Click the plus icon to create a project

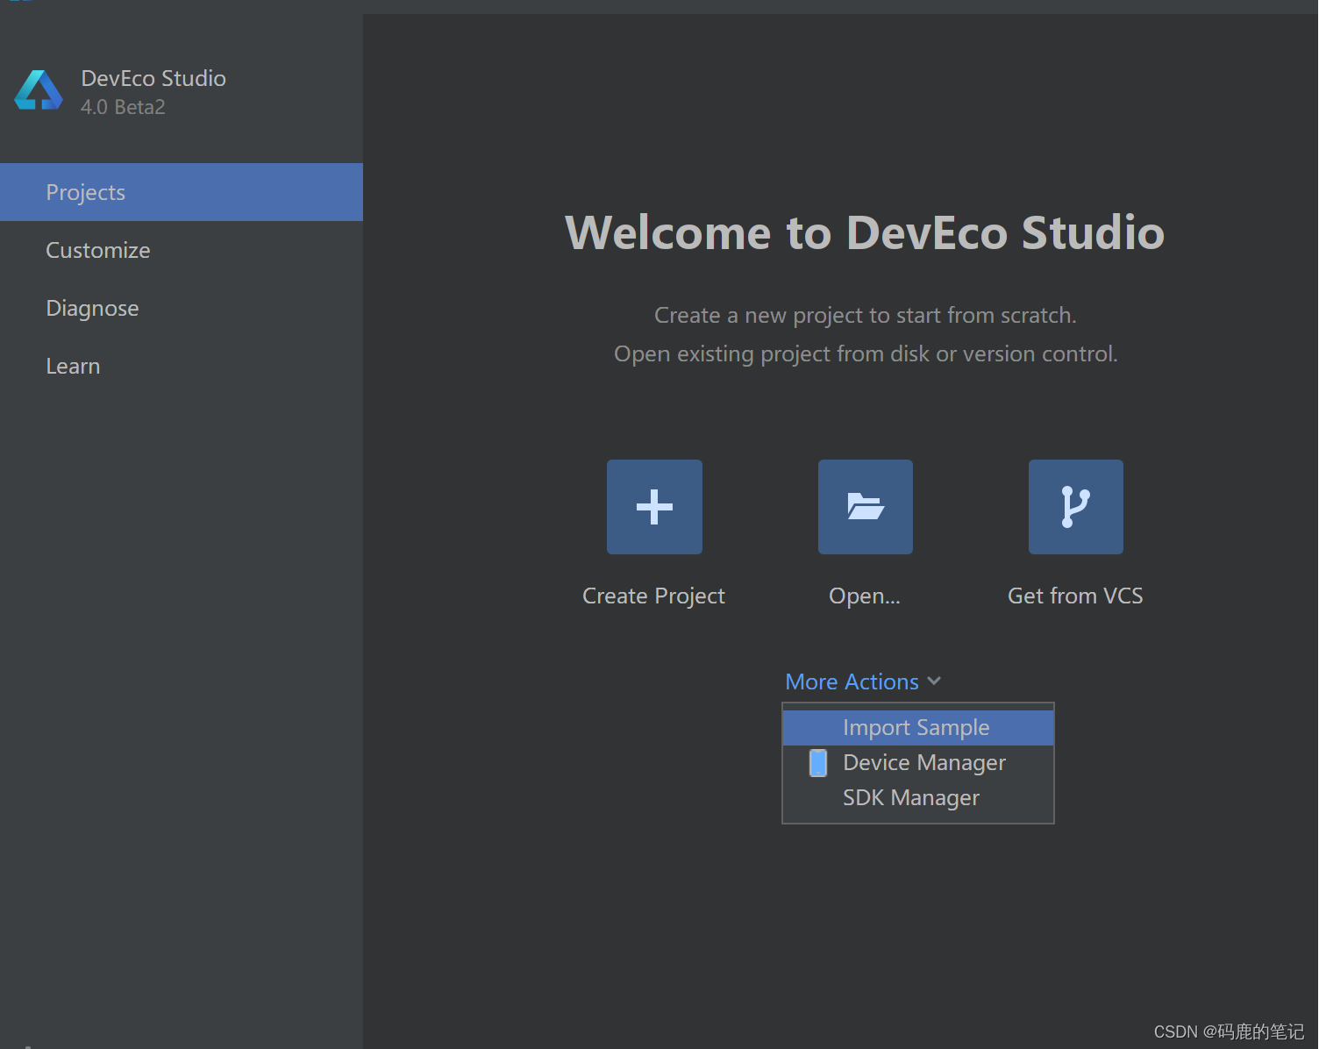coord(654,507)
